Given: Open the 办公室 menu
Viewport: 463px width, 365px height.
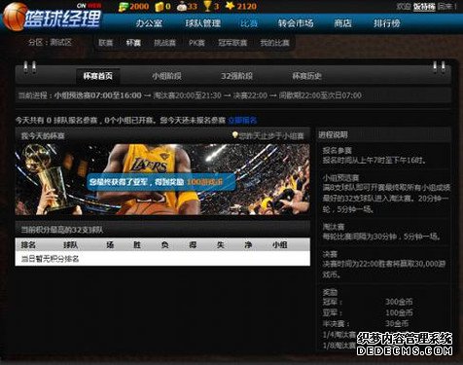Looking at the screenshot, I should 149,23.
